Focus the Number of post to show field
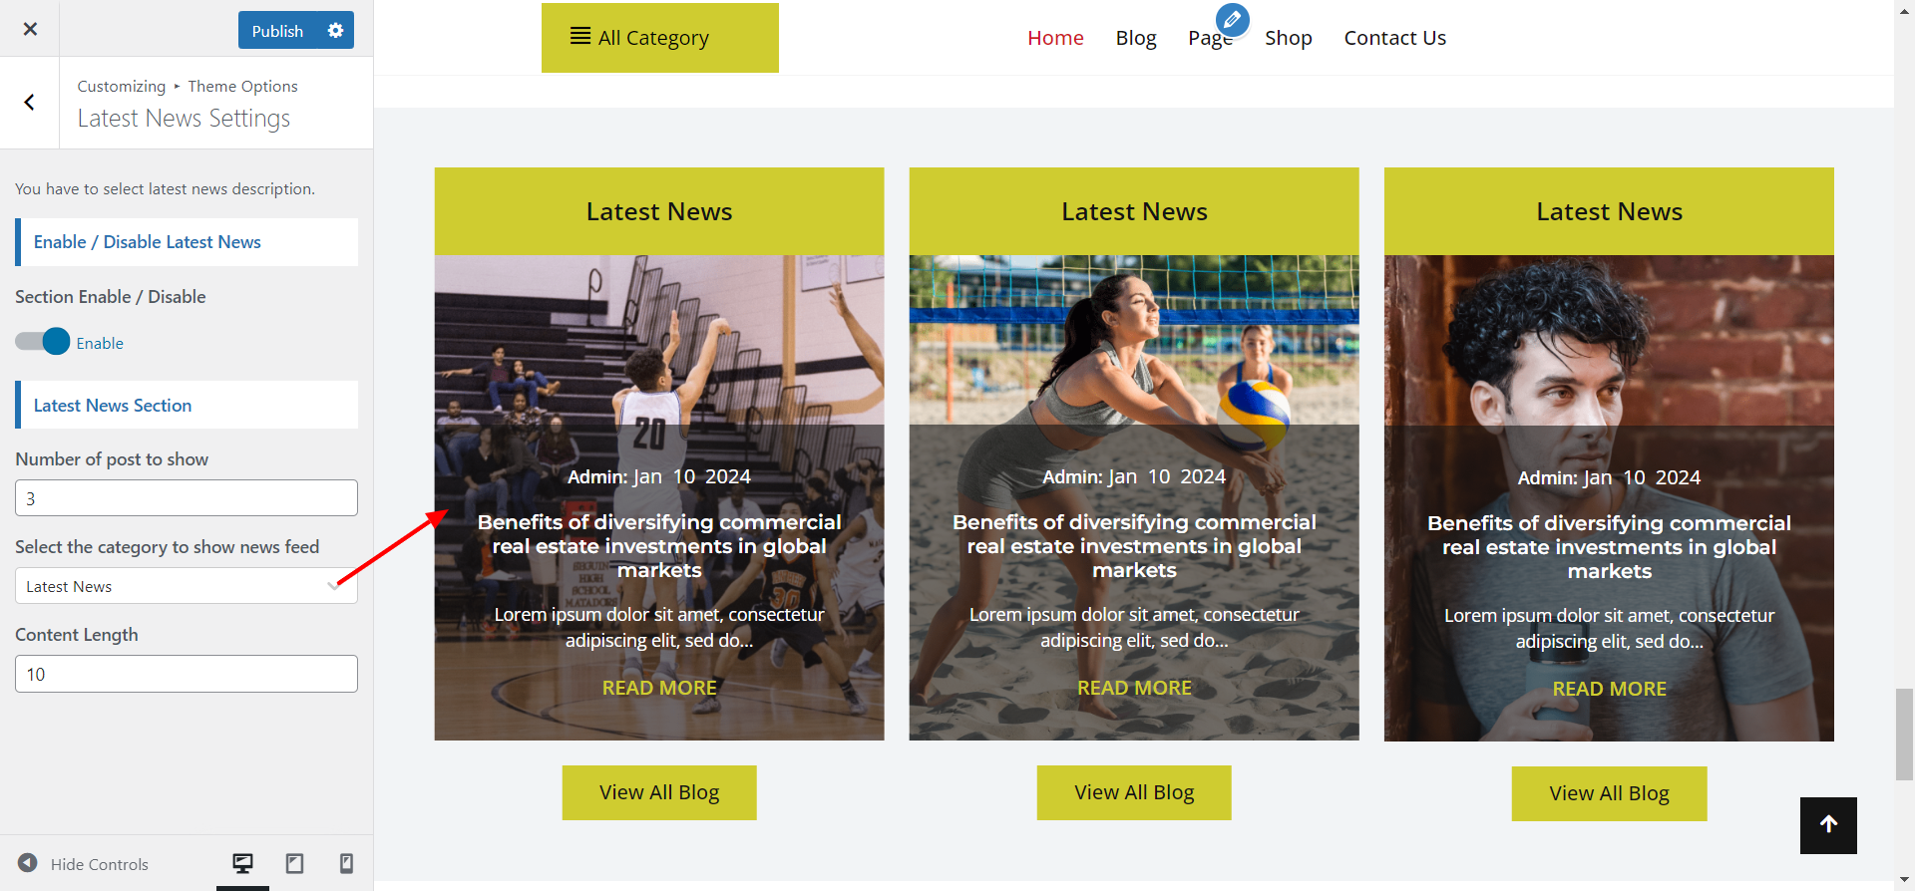The height and width of the screenshot is (891, 1915). coord(187,498)
